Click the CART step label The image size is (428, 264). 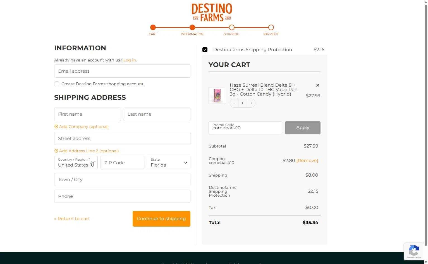point(153,34)
